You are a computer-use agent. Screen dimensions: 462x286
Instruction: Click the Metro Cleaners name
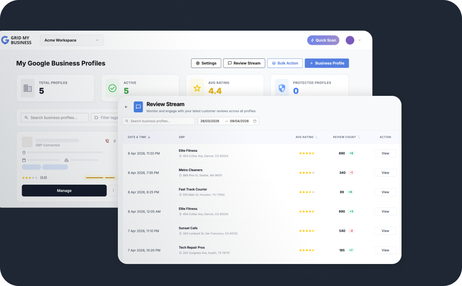(190, 170)
